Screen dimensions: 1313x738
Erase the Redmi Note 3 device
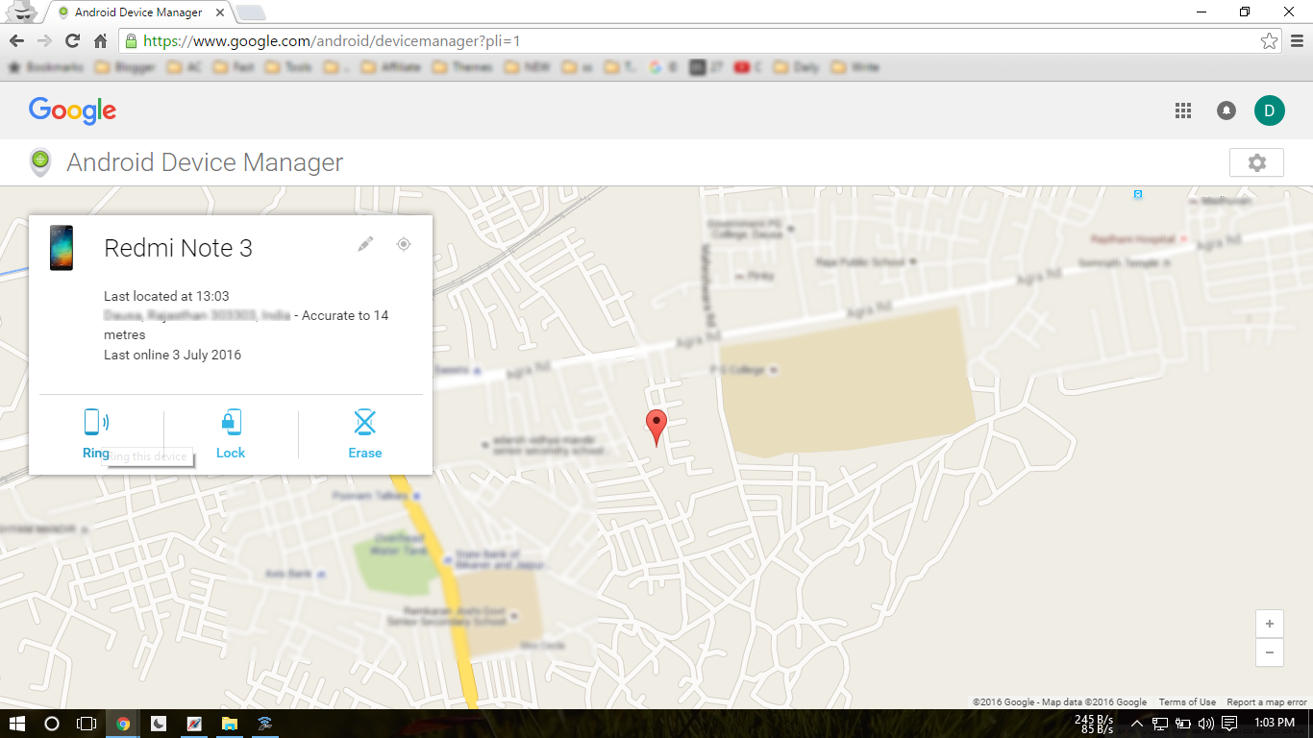(x=365, y=433)
